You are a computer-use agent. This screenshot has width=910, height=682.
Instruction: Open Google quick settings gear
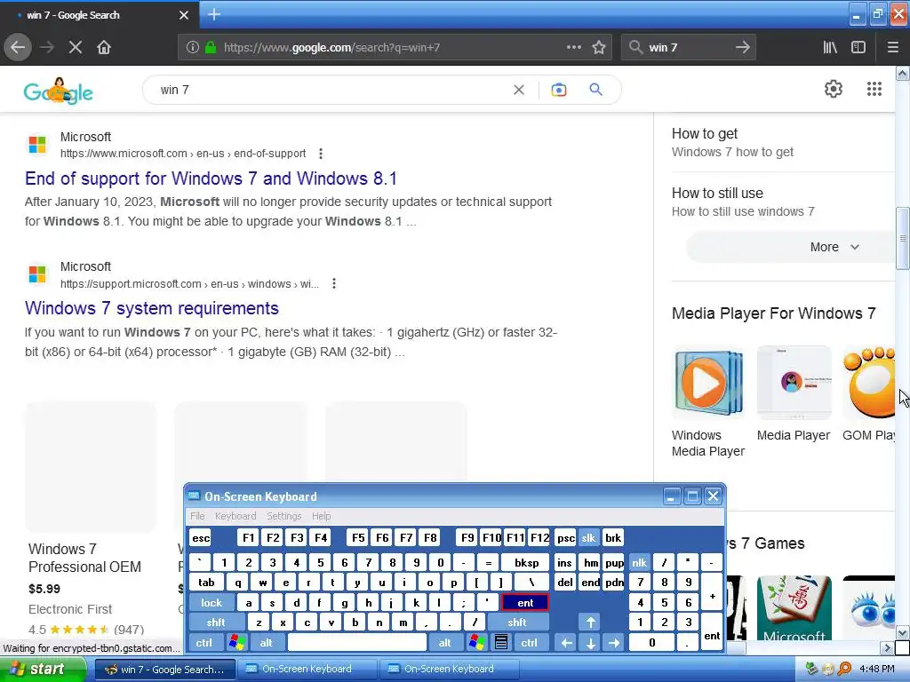coord(834,89)
